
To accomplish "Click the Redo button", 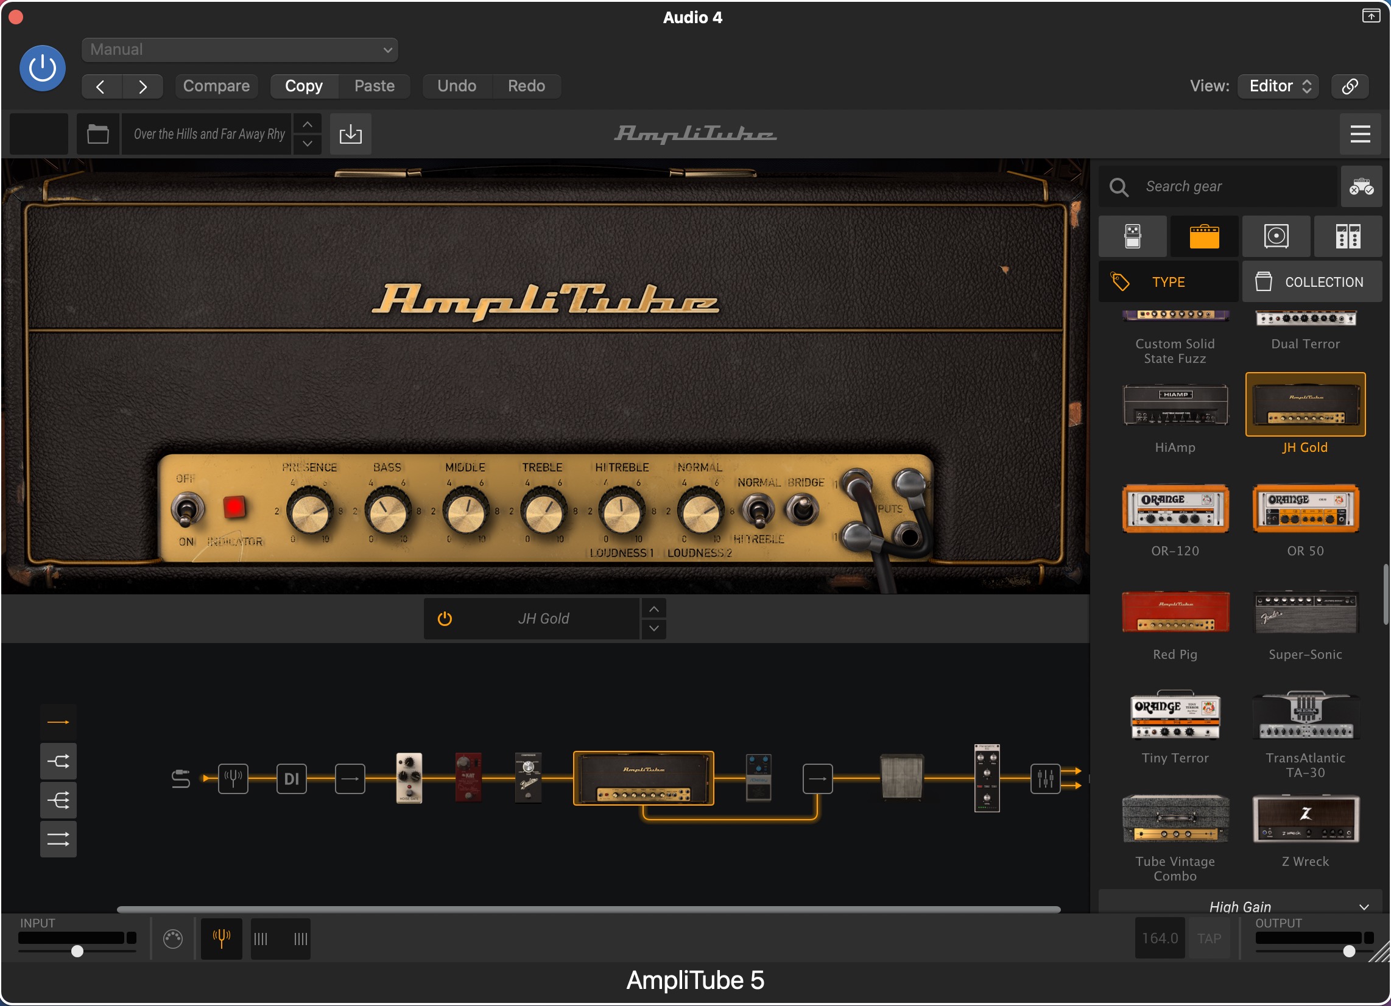I will click(x=527, y=86).
